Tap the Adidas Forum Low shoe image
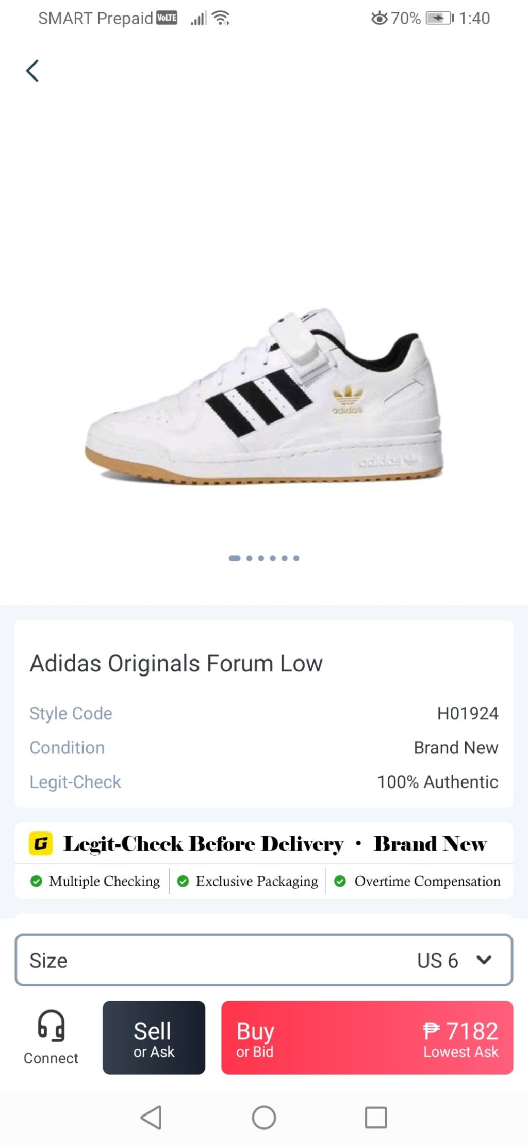 point(263,398)
